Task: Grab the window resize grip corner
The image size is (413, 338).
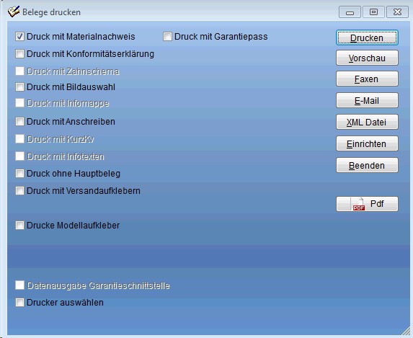Action: point(406,331)
